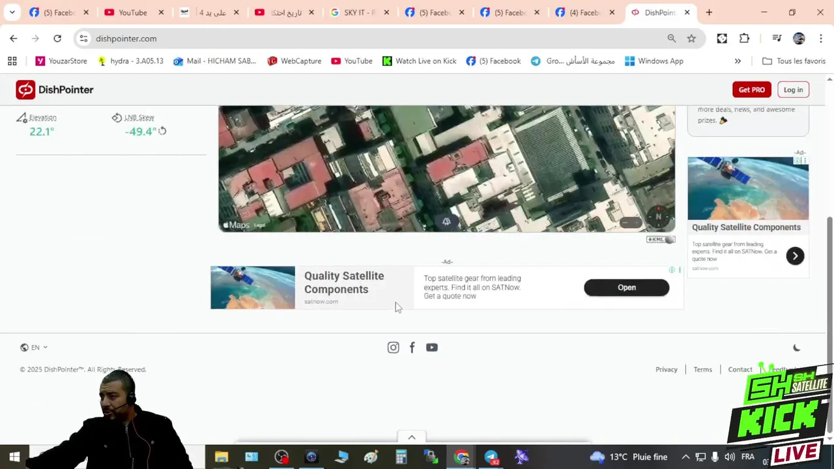The image size is (834, 469).
Task: Click the map compass control
Action: [658, 217]
